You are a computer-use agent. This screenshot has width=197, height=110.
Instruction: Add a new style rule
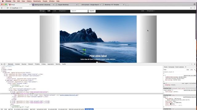point(195,70)
